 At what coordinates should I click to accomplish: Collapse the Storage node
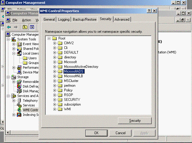pos(8,77)
